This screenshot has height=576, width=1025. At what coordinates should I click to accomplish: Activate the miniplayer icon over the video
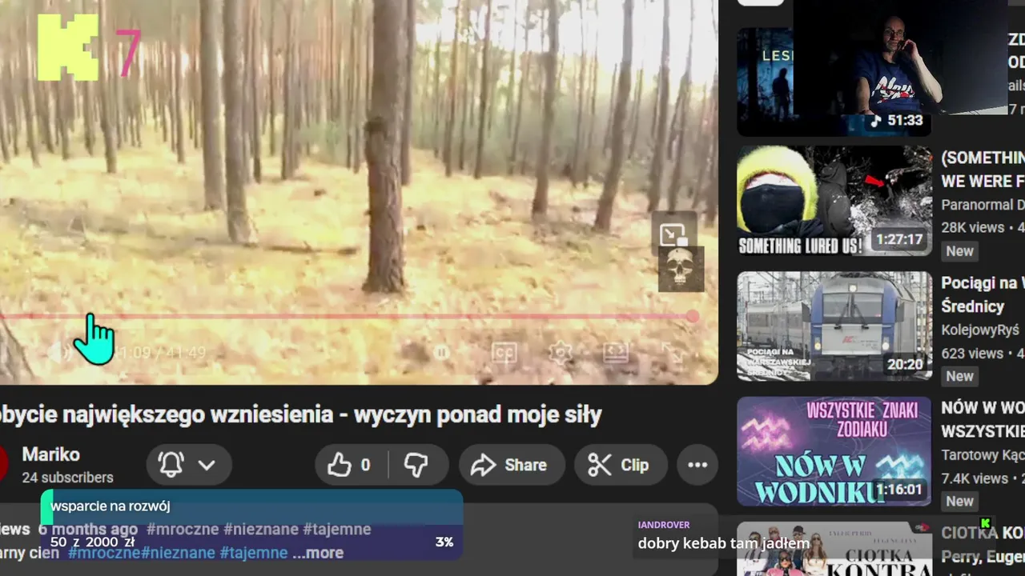pos(673,234)
